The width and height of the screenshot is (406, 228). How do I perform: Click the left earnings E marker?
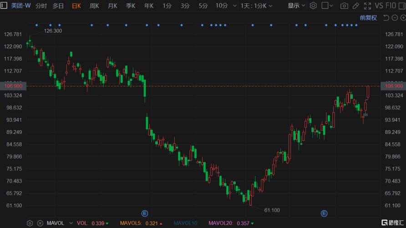[x=145, y=213]
